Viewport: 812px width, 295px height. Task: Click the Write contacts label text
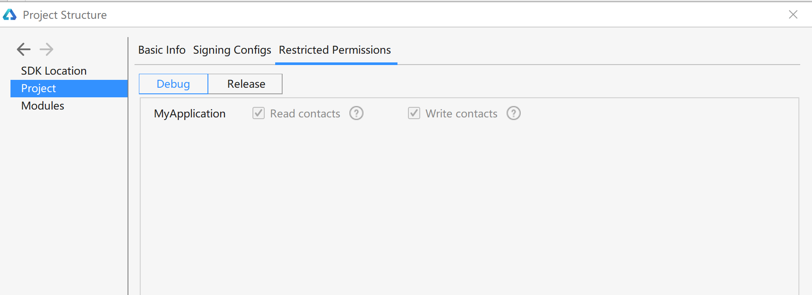pyautogui.click(x=461, y=113)
